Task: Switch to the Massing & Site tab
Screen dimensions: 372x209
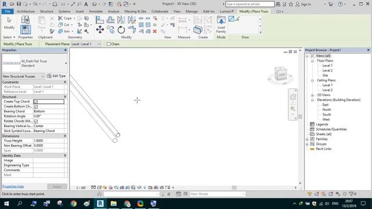Action: click(x=135, y=12)
